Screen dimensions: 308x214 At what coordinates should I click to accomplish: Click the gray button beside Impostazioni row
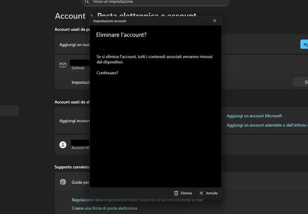[300, 82]
